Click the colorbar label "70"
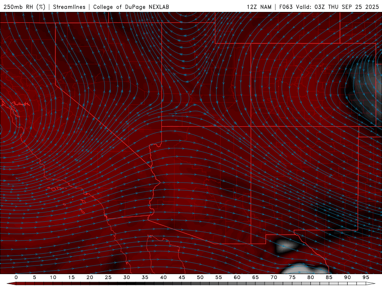This screenshot has width=382, height=286. point(274,277)
